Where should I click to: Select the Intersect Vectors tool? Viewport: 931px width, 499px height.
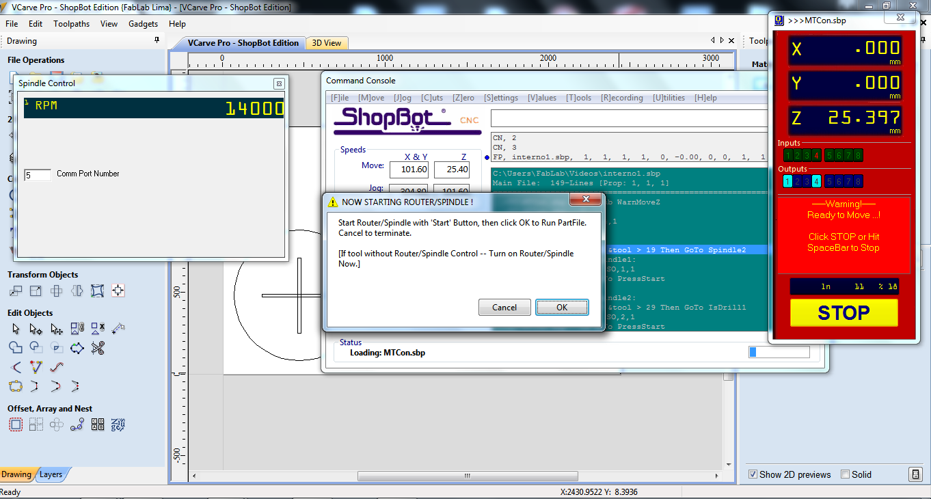pos(57,348)
